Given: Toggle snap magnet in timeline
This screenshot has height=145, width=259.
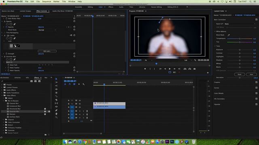Looking at the screenshot, I should point(70,84).
